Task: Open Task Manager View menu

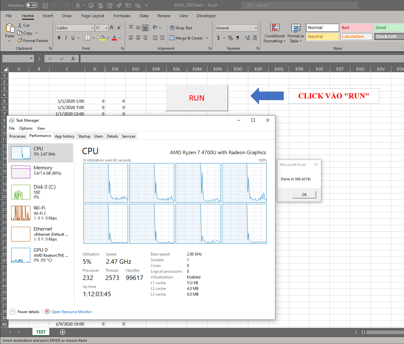Action: (x=41, y=128)
